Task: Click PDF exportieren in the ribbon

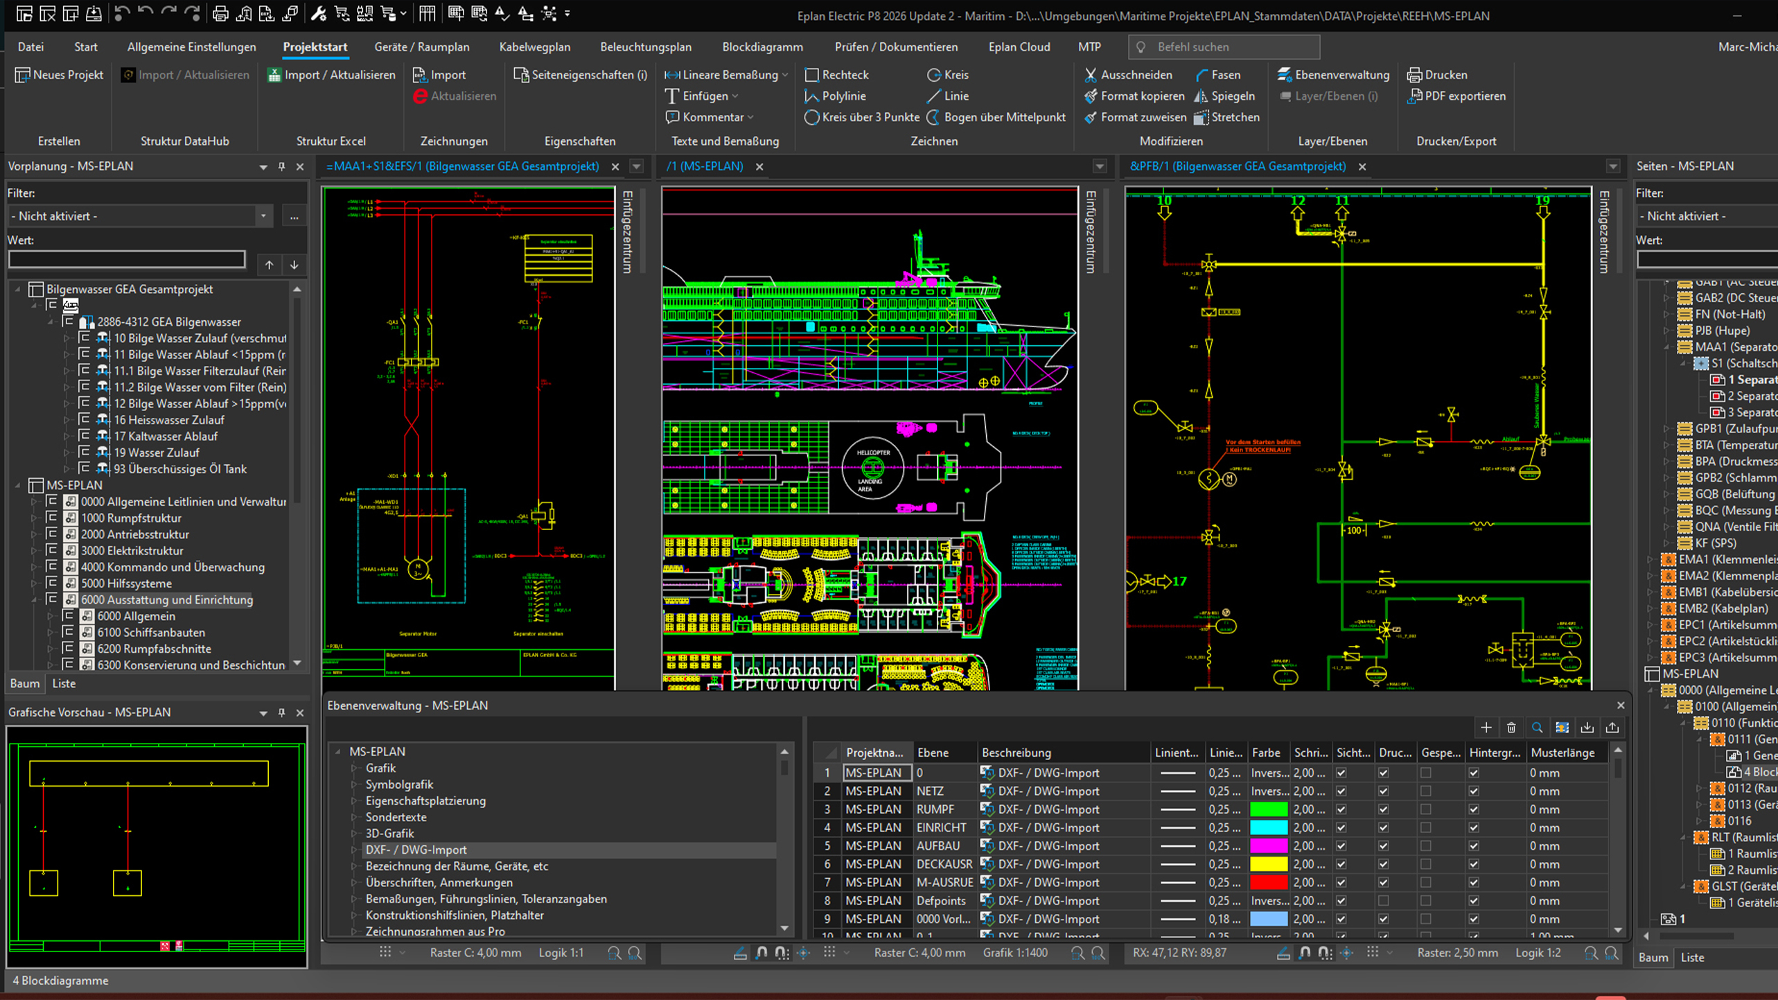Action: point(1456,96)
